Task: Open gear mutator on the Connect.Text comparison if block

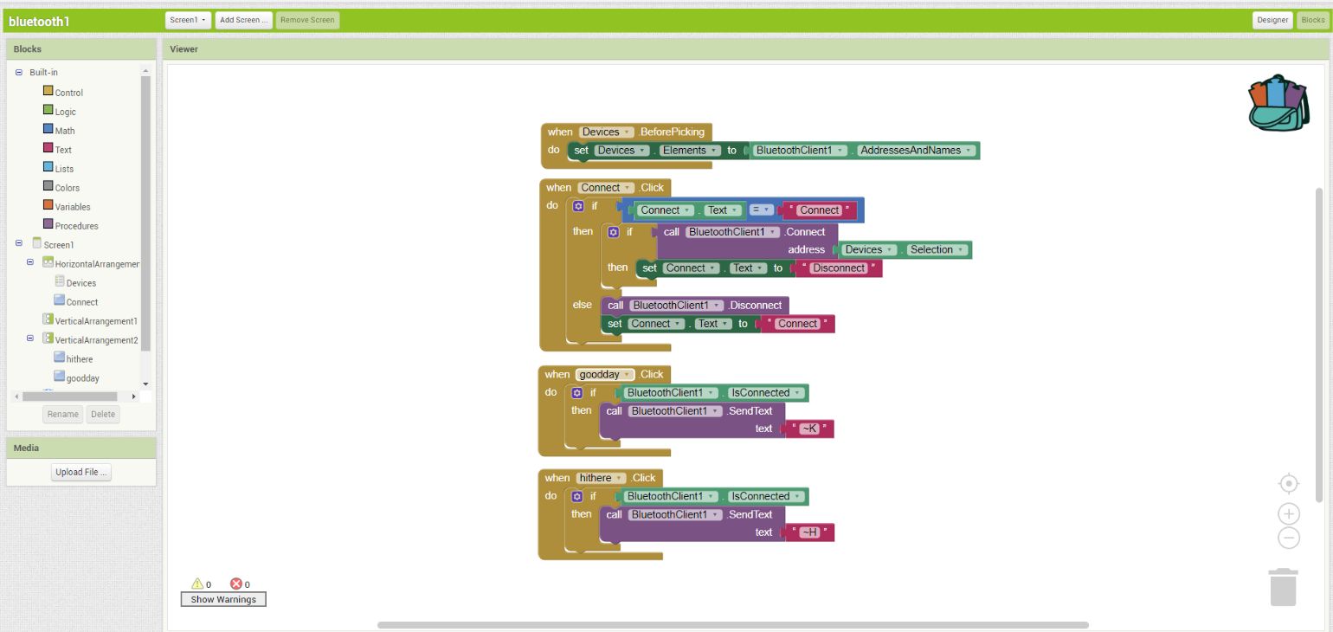Action: (x=578, y=206)
